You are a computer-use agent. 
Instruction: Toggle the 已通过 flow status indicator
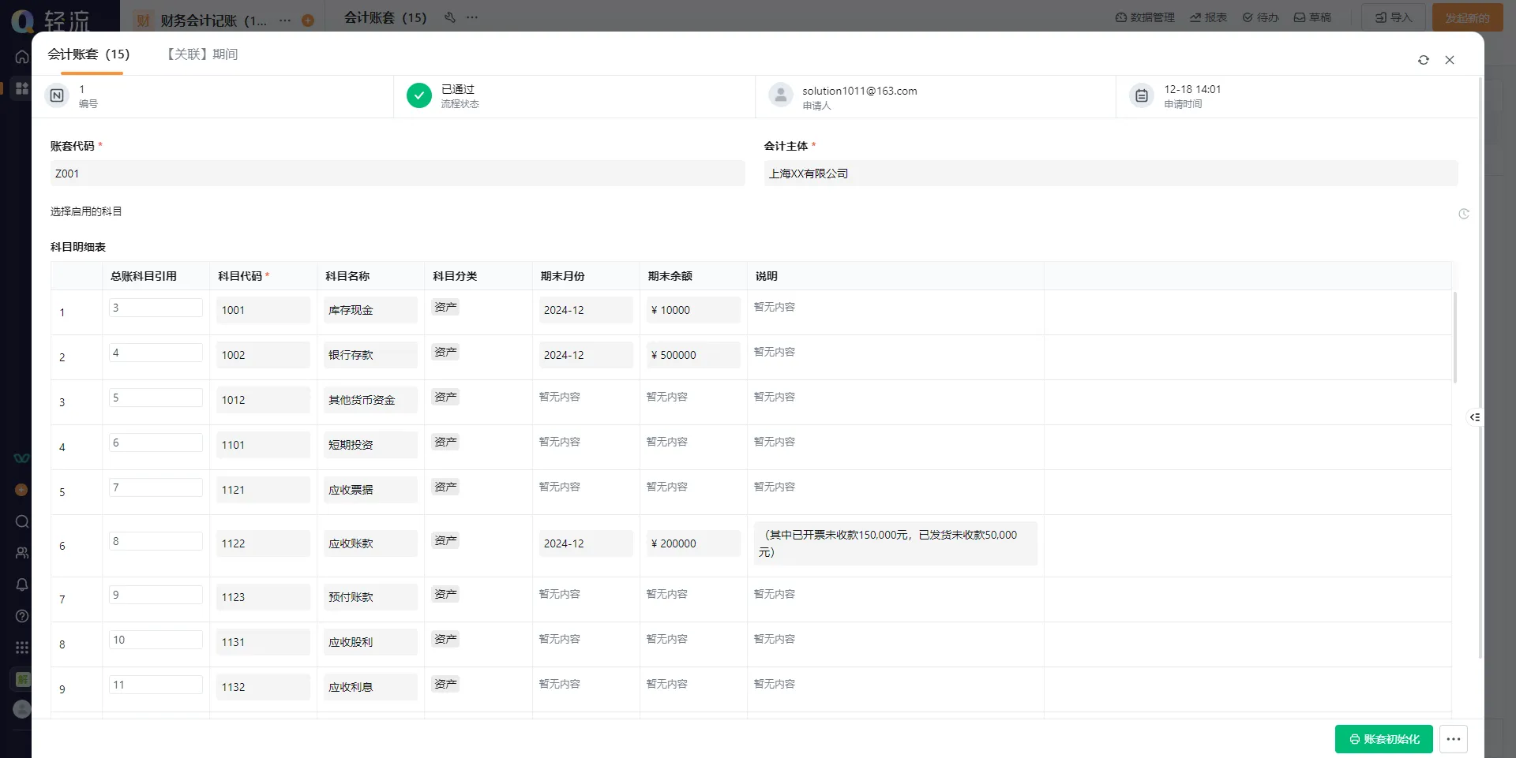pos(418,95)
